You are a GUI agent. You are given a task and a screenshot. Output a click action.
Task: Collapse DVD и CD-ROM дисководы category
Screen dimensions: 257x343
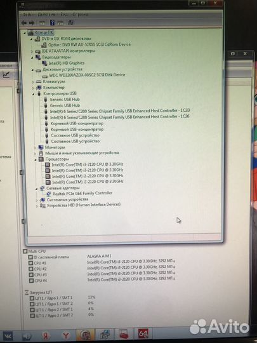(32, 39)
